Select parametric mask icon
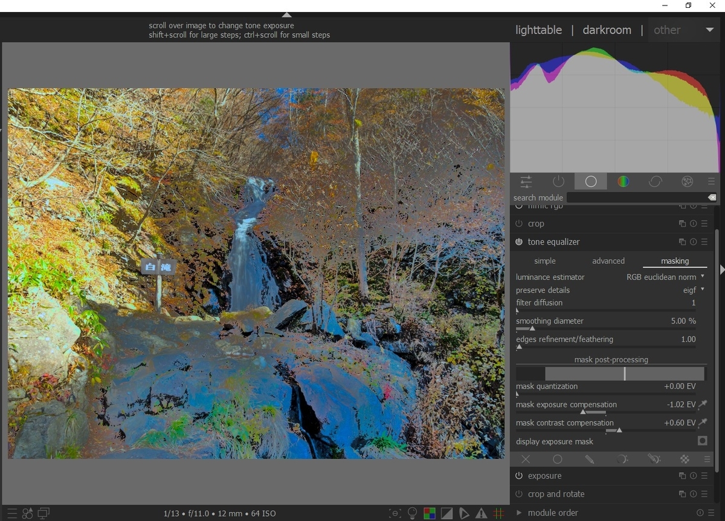 (x=622, y=459)
